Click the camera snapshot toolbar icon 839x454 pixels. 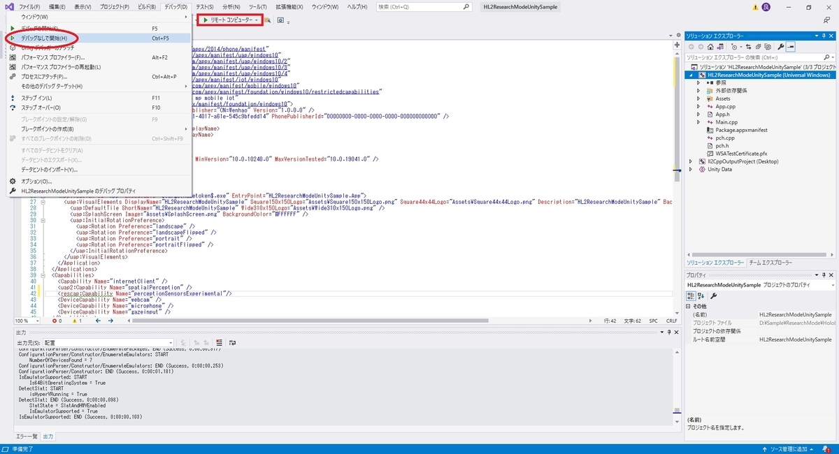(280, 20)
